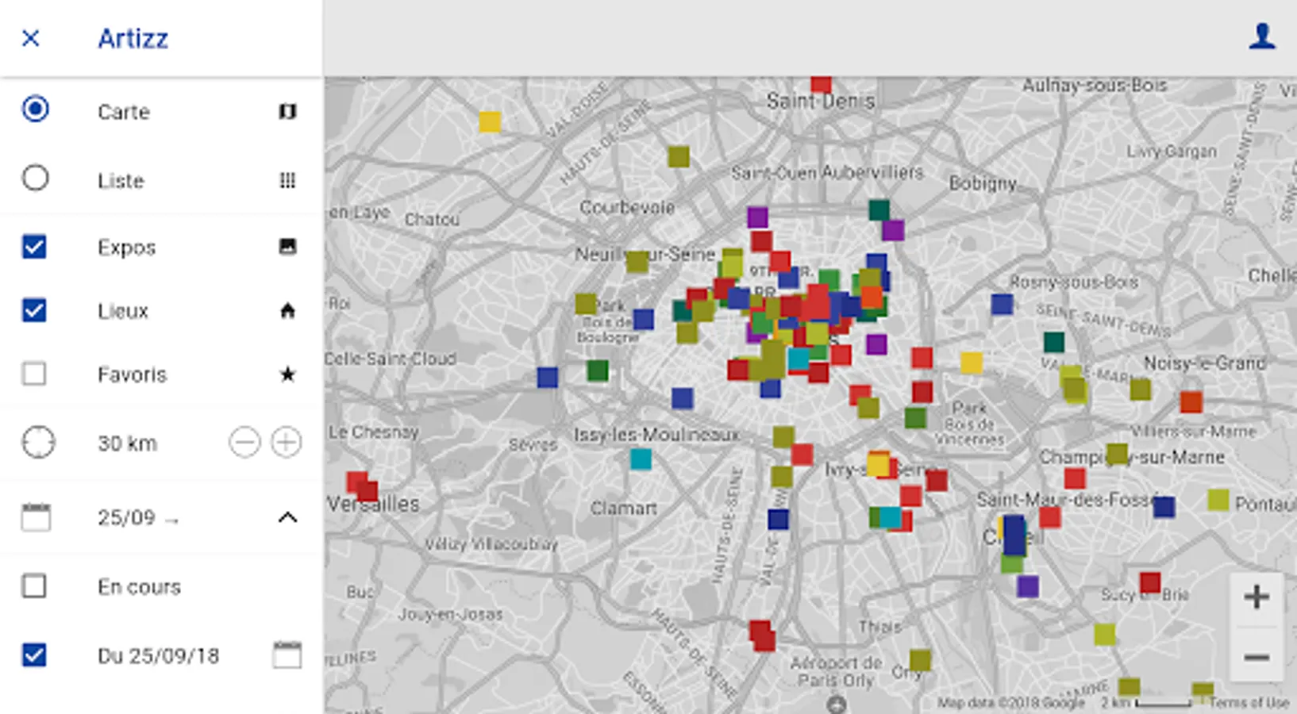Zoom out on the map
This screenshot has width=1297, height=714.
pos(1256,657)
